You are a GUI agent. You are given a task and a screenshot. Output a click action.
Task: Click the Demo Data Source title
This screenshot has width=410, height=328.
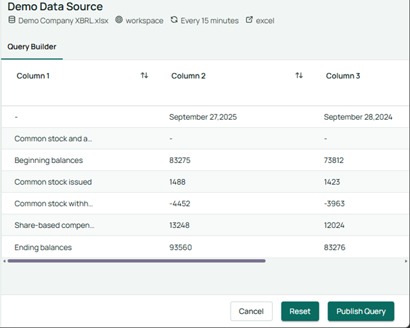[55, 7]
